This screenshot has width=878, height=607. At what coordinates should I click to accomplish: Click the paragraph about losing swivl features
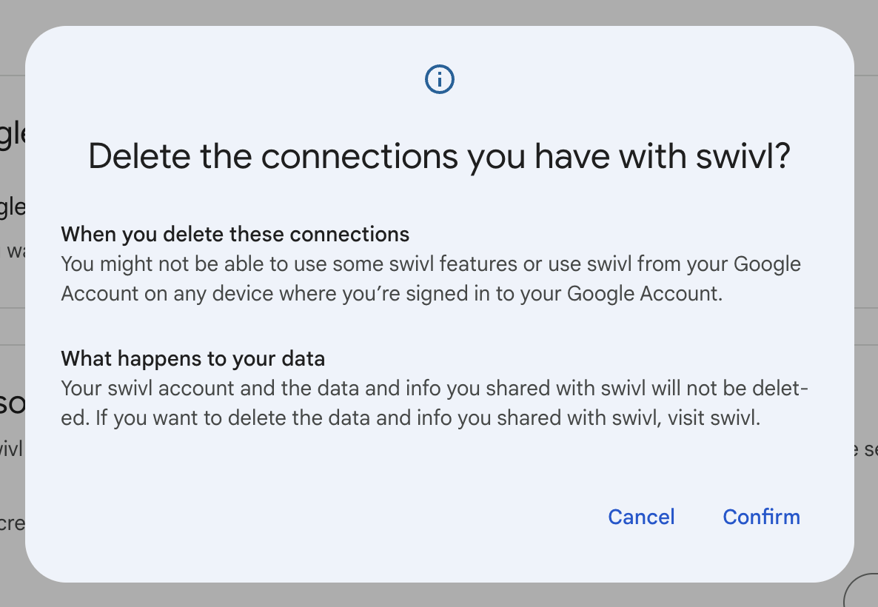(x=430, y=278)
